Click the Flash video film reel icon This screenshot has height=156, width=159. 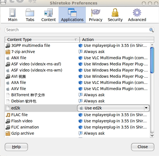(8, 121)
